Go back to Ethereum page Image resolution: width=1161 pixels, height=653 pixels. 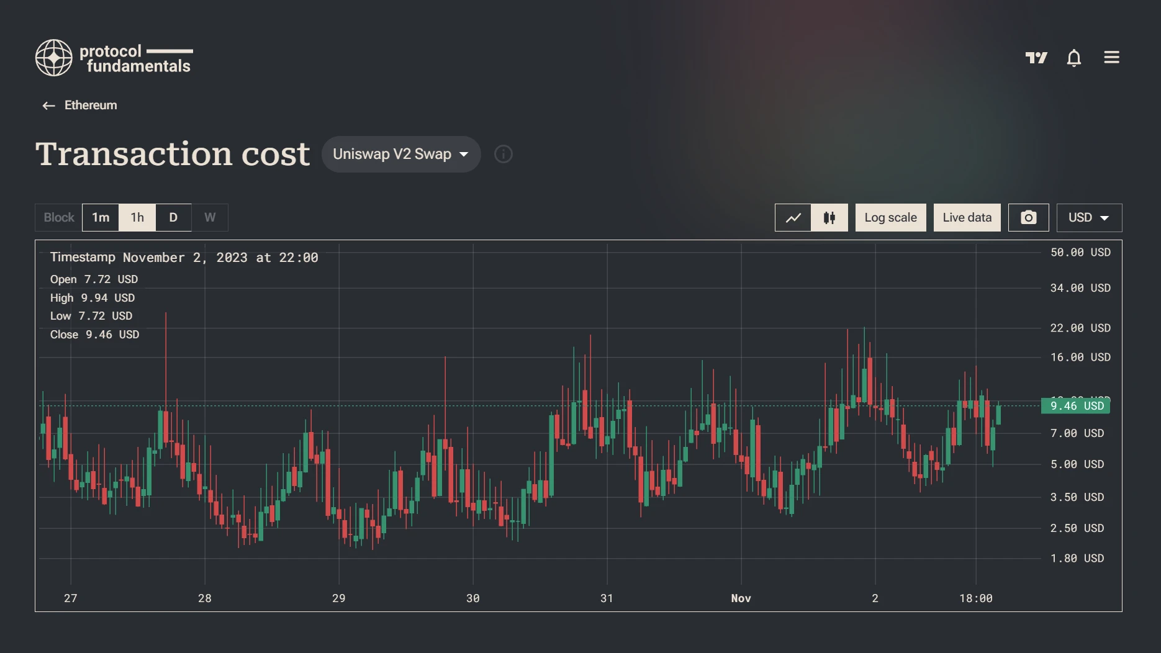pyautogui.click(x=91, y=106)
